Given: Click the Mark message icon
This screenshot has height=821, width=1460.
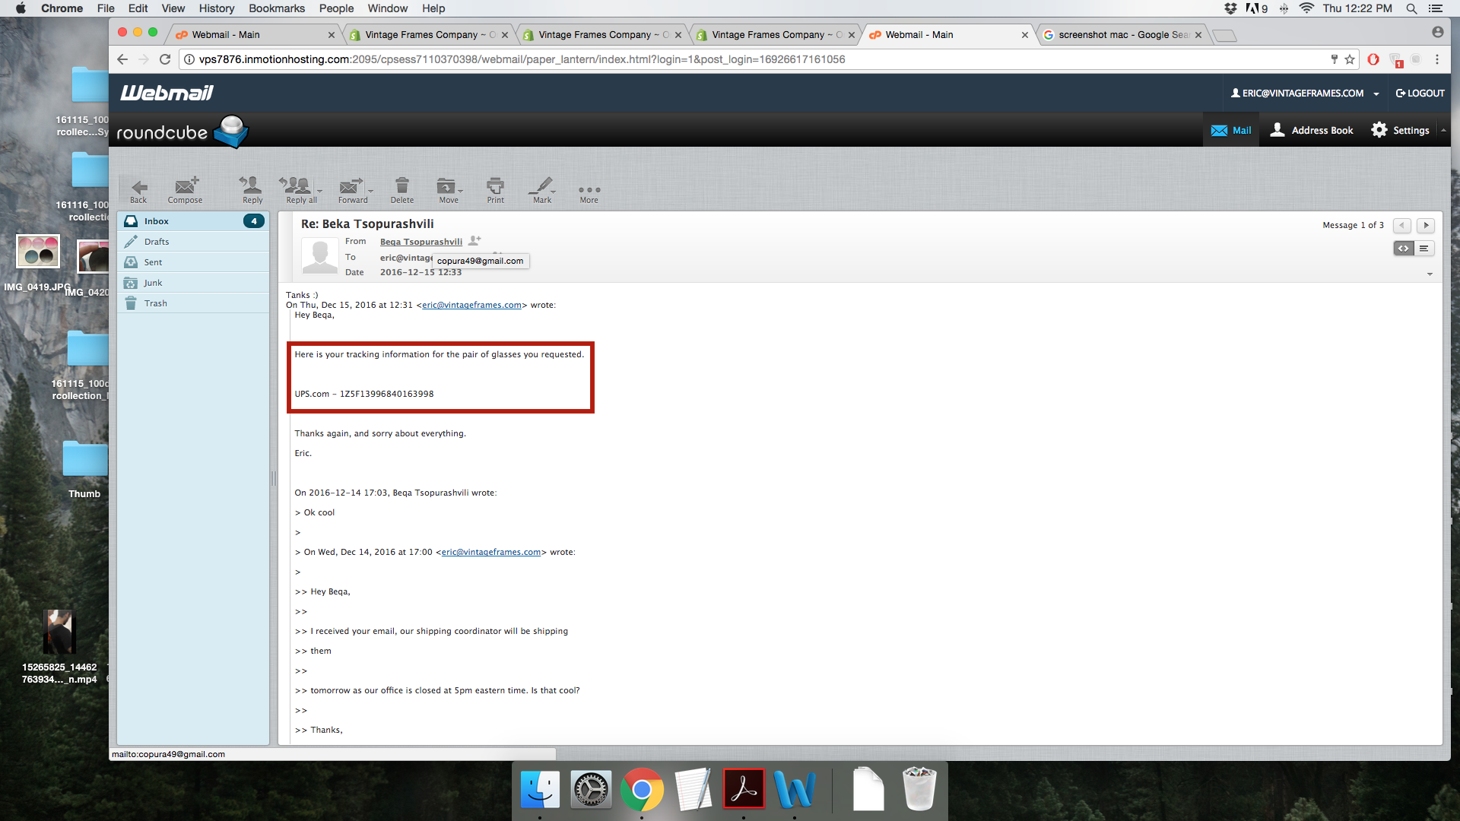Looking at the screenshot, I should [541, 190].
